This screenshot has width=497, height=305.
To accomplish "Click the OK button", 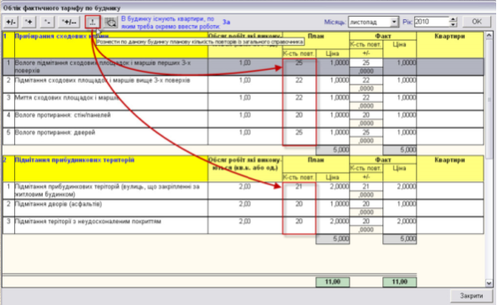I will tap(477, 22).
